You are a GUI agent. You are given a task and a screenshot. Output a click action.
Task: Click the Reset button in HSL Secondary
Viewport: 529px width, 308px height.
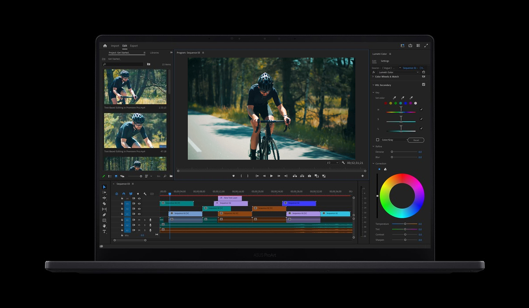coord(416,140)
